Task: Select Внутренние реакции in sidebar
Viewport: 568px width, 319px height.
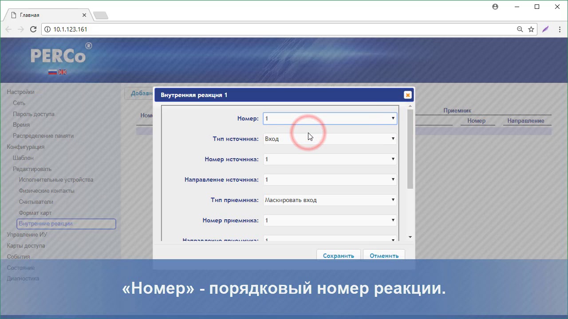Action: [x=66, y=224]
